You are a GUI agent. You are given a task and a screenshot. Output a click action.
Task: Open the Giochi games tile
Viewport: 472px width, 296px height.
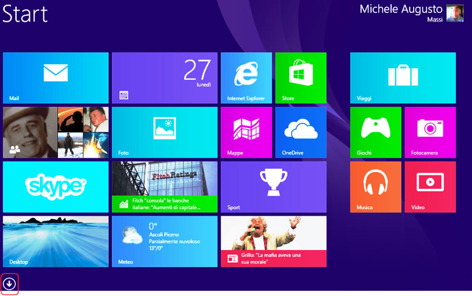click(376, 132)
